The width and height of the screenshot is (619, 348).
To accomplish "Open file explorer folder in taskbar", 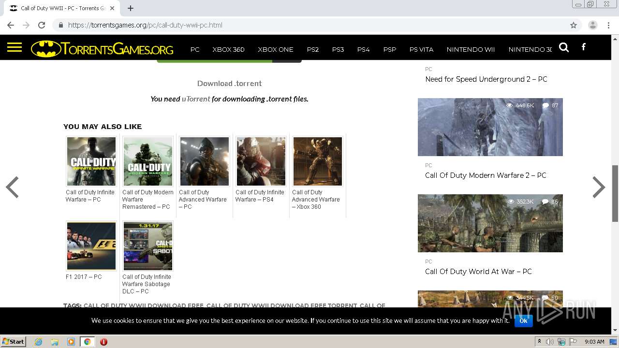I will 55,342.
